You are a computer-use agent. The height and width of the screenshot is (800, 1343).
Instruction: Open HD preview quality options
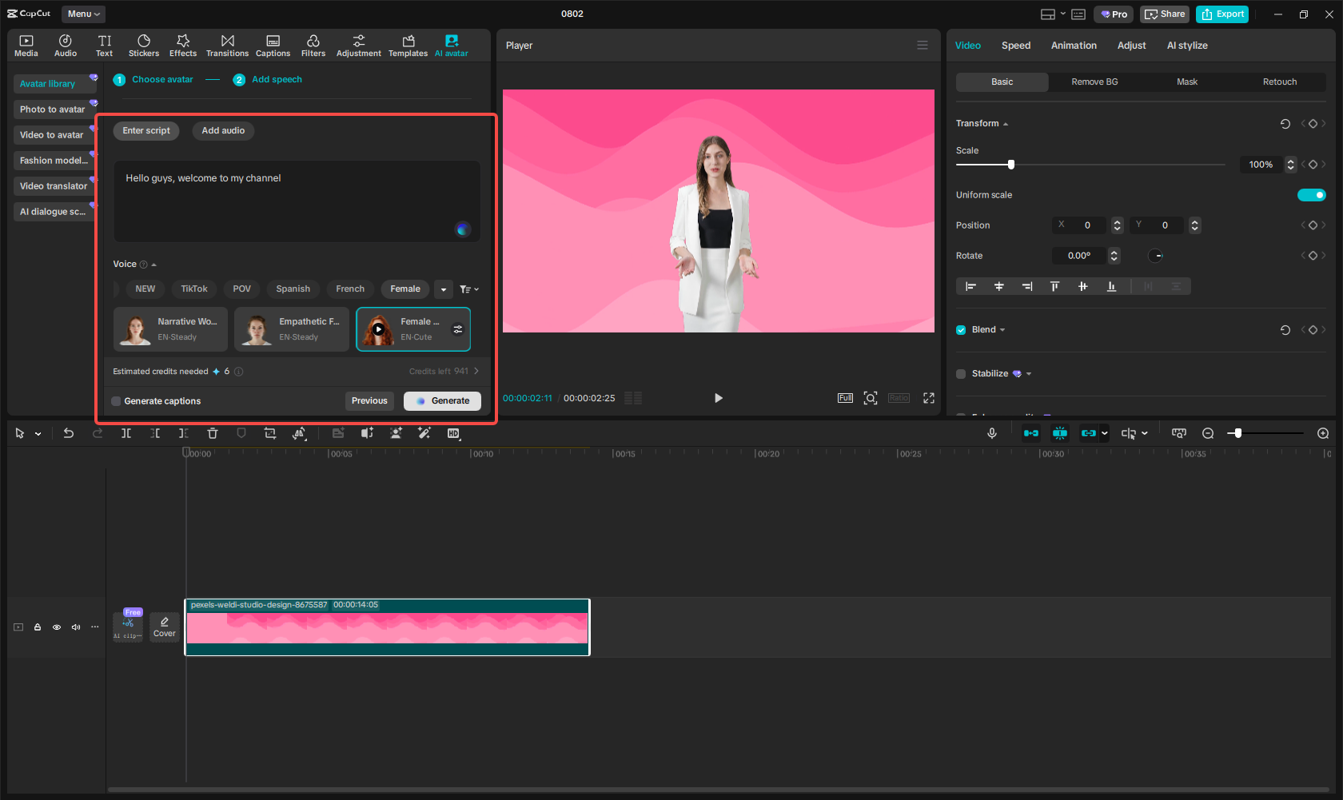[453, 432]
